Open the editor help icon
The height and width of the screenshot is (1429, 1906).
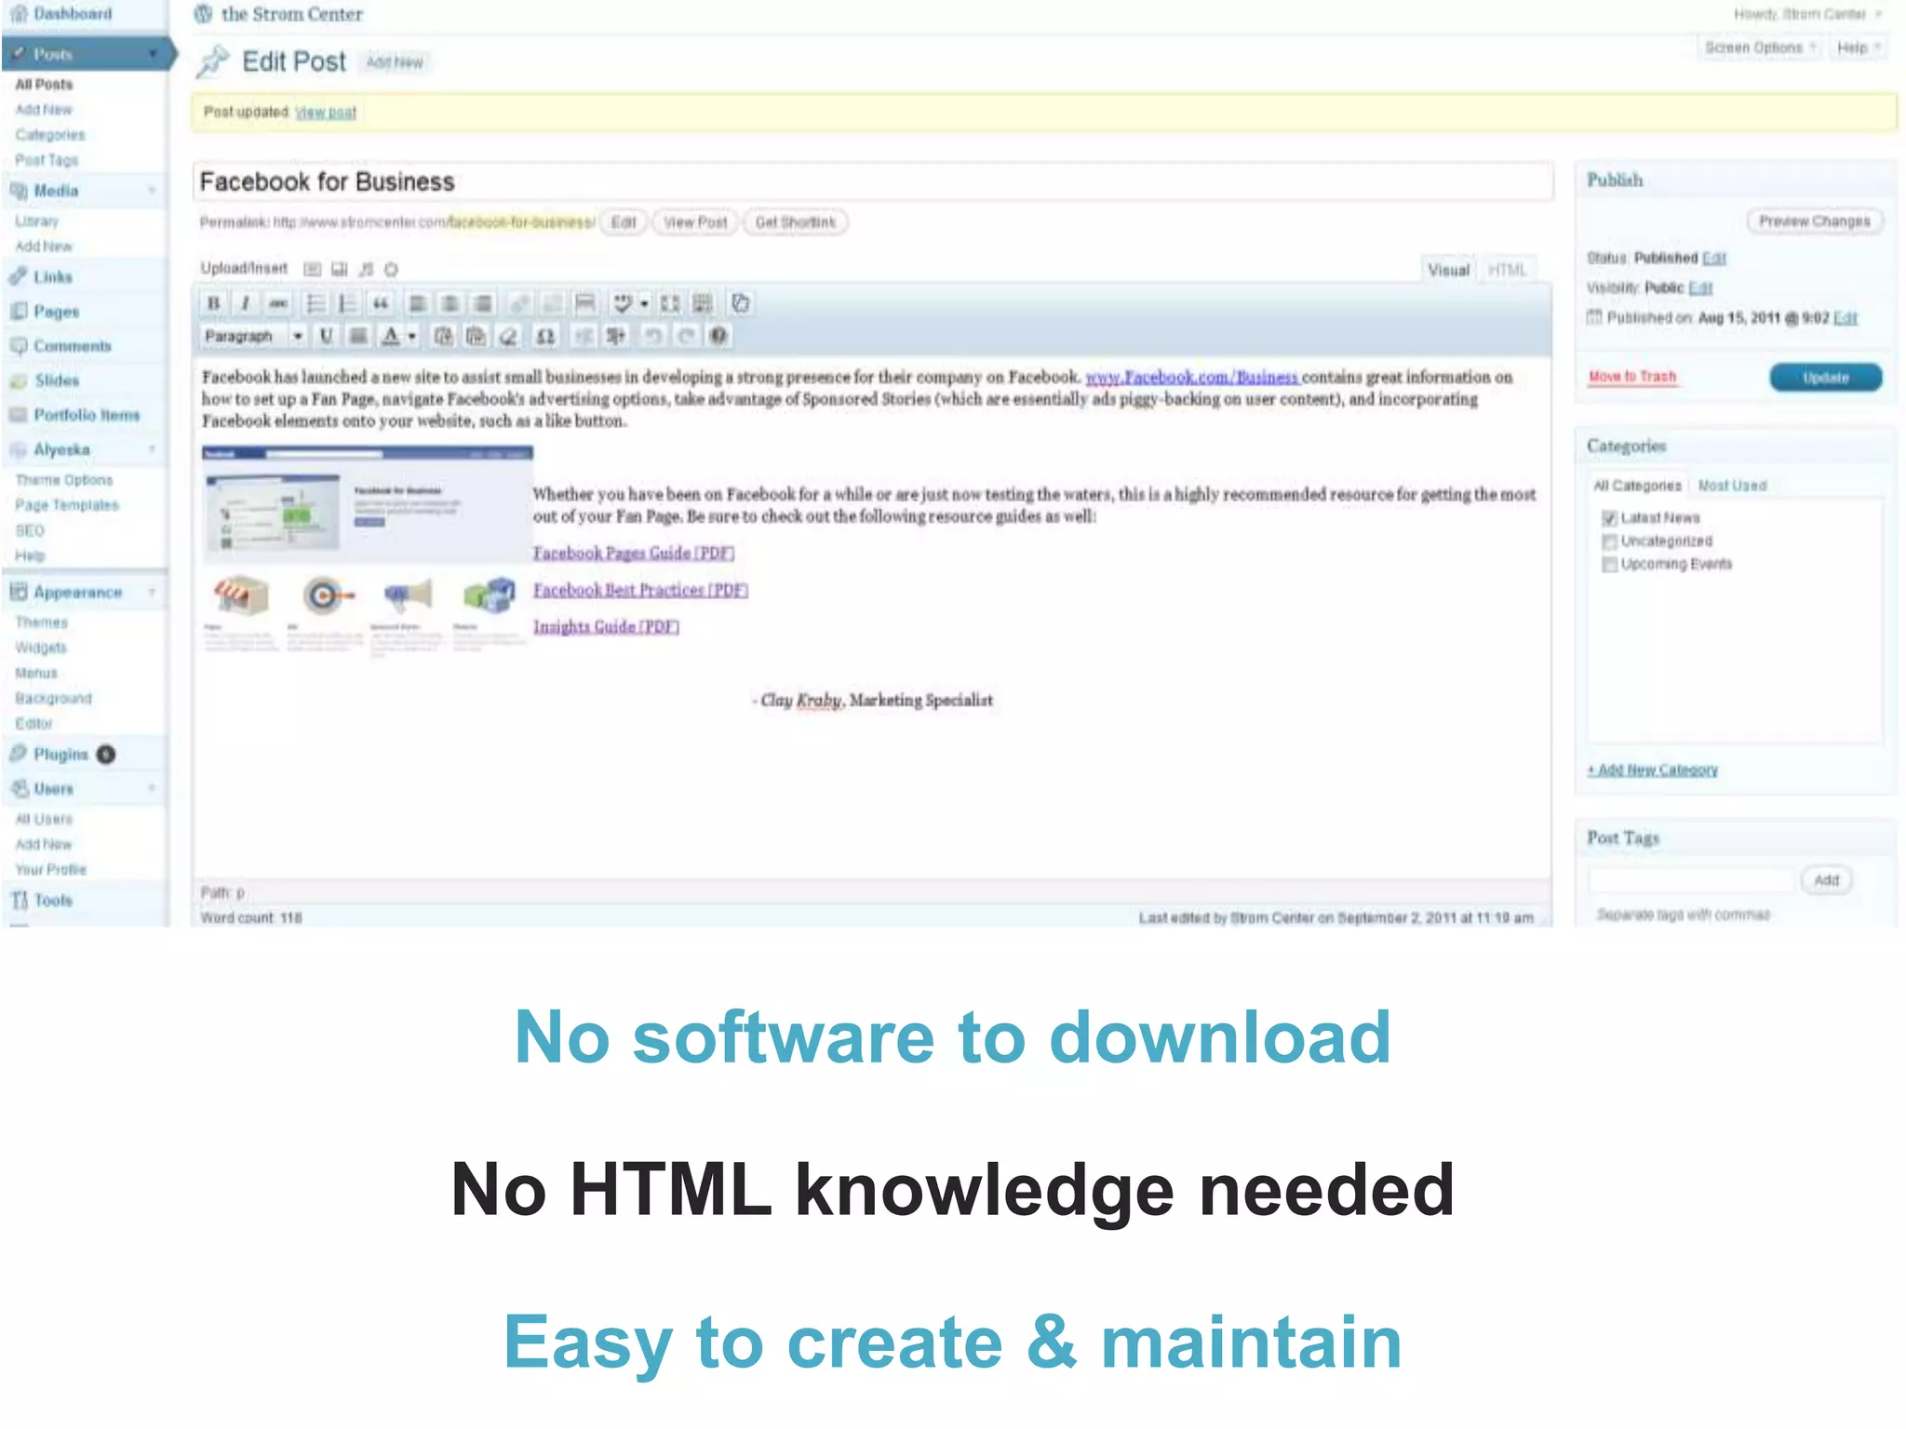coord(718,336)
